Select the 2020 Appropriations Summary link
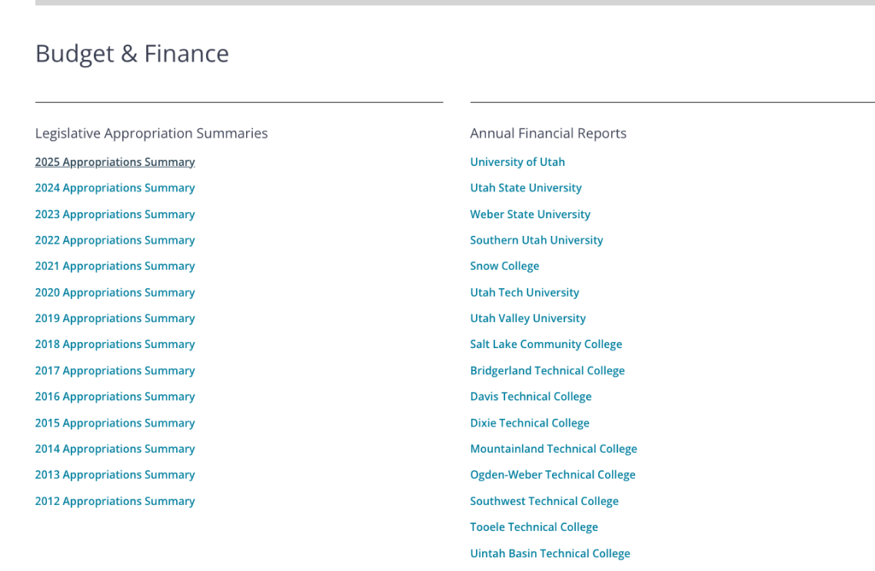The image size is (875, 571). tap(115, 292)
